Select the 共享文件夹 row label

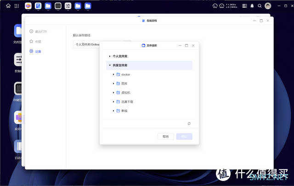[x=120, y=65]
